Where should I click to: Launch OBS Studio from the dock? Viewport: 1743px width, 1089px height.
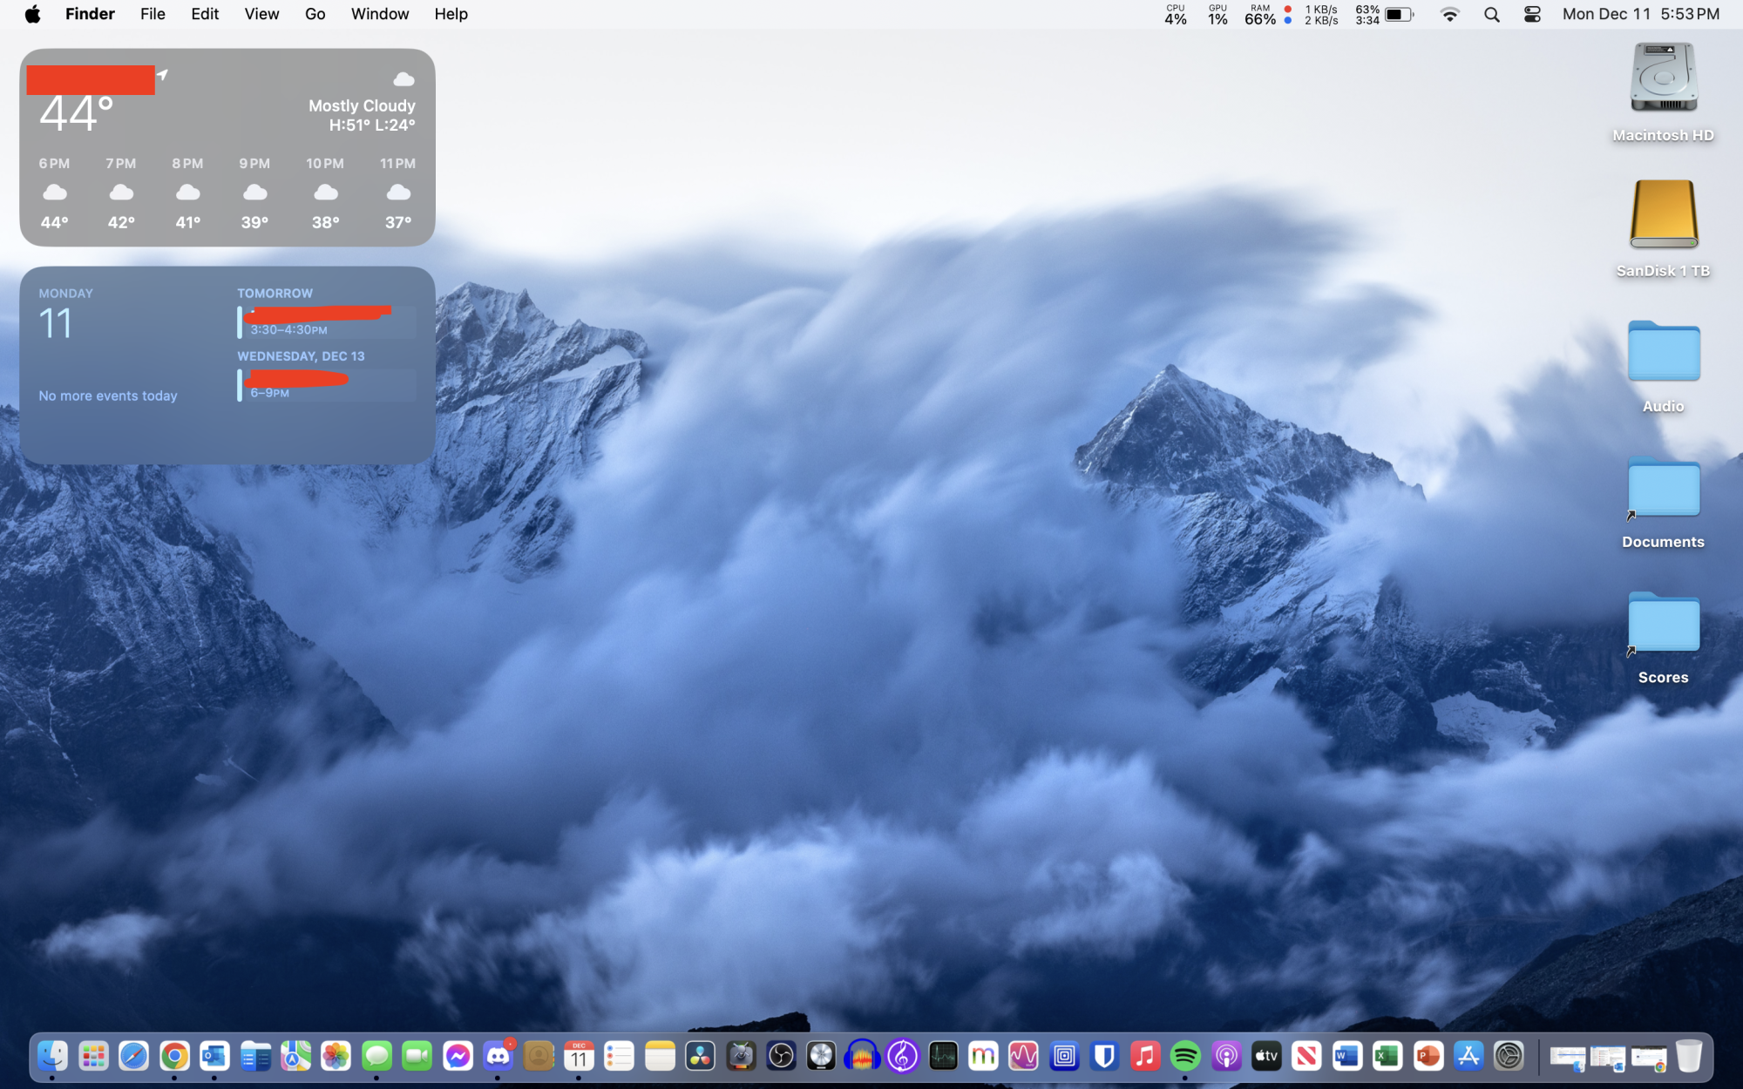tap(781, 1057)
